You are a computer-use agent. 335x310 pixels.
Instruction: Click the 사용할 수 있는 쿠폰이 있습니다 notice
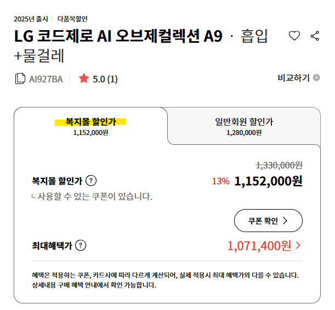click(x=94, y=196)
